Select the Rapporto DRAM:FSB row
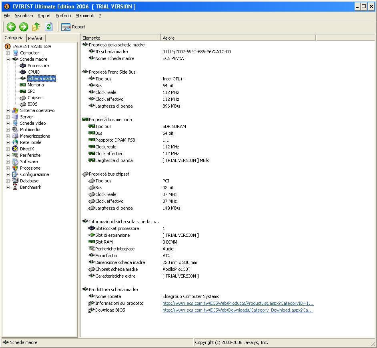Image resolution: width=377 pixels, height=348 pixels. [115, 140]
